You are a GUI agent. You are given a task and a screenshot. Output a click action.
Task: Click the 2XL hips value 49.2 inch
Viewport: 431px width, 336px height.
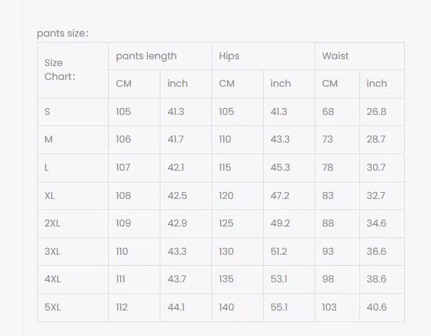(280, 223)
